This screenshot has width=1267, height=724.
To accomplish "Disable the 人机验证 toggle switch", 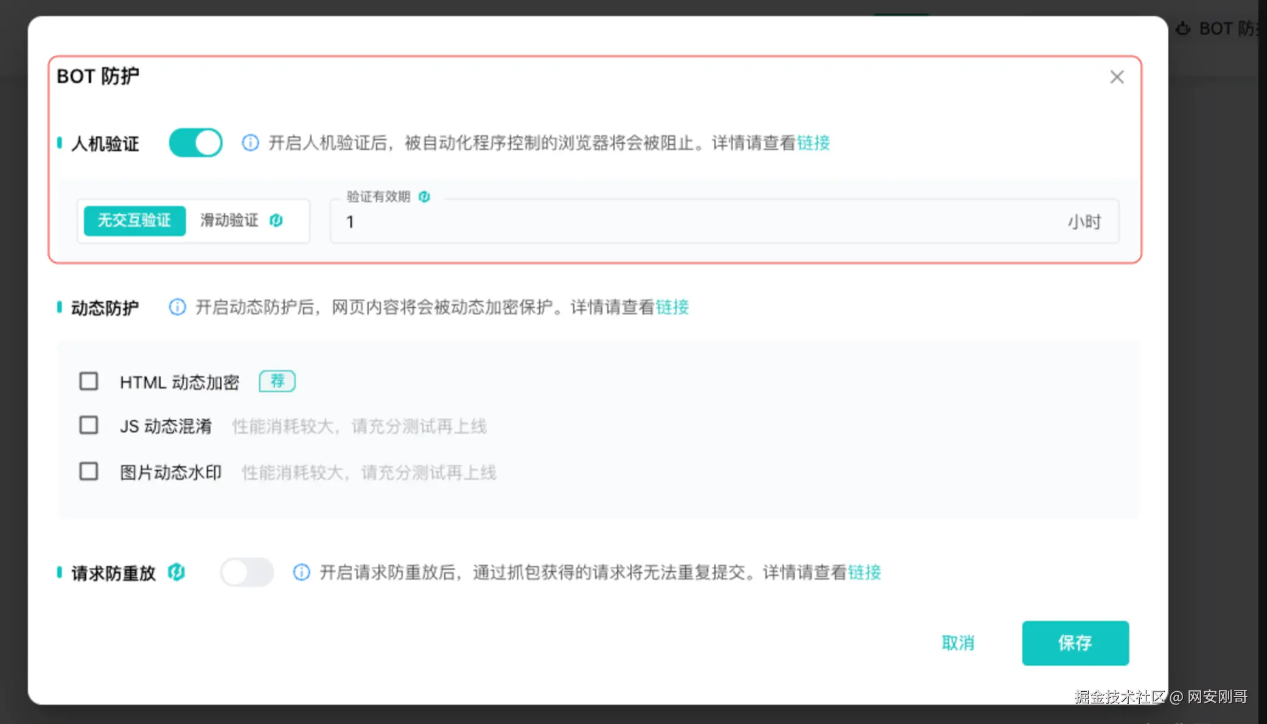I will (196, 143).
